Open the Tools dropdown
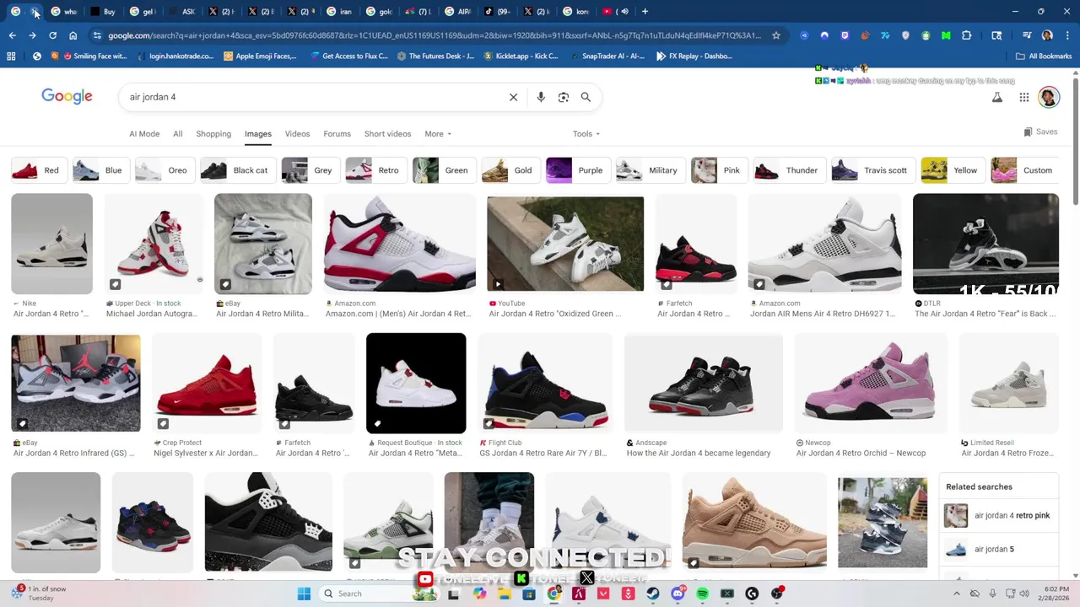The image size is (1080, 607). (x=586, y=134)
